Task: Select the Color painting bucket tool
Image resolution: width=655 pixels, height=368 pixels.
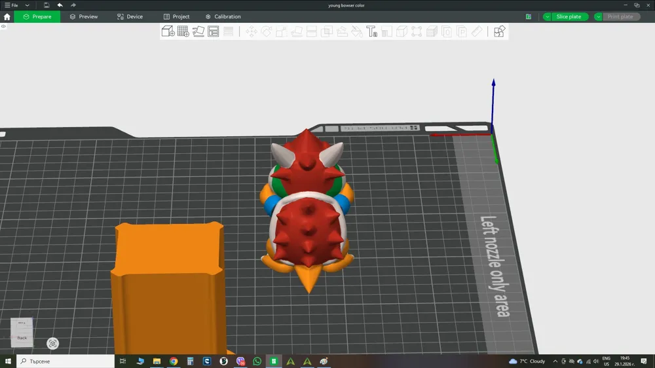Action: (357, 31)
